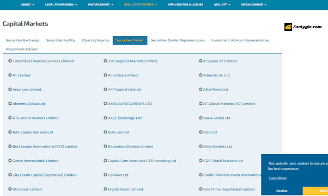Click arrow icon beside Connext Ltd
This screenshot has width=328, height=196.
[x=105, y=175]
